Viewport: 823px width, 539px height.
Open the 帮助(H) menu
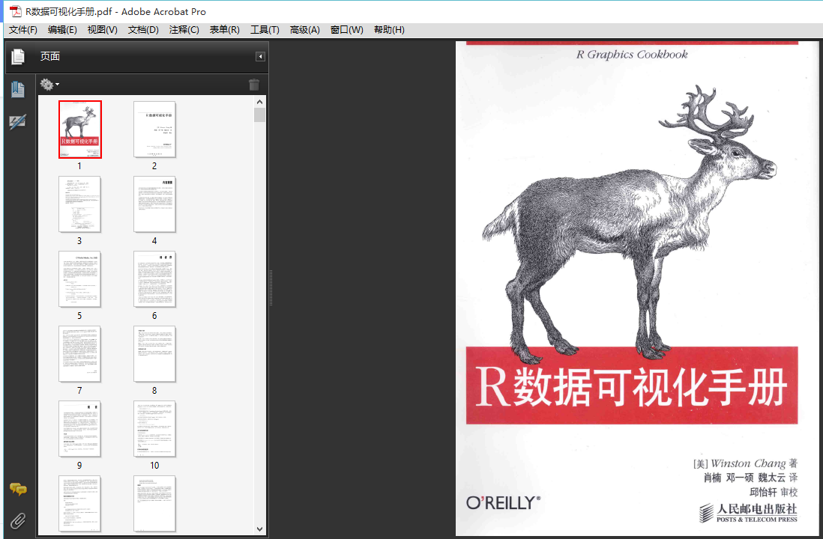click(x=390, y=30)
